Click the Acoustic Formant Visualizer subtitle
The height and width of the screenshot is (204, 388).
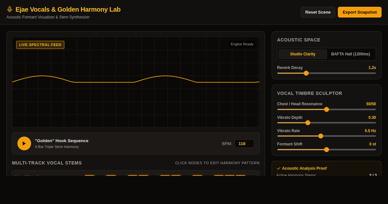coord(48,17)
